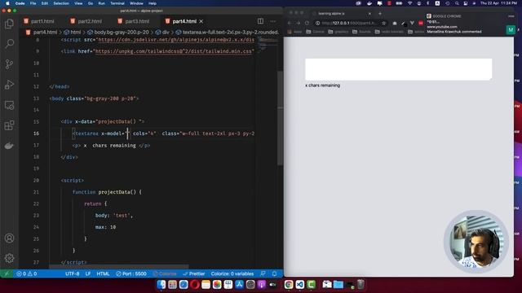Open the File menu
The width and height of the screenshot is (522, 293).
tap(33, 3)
